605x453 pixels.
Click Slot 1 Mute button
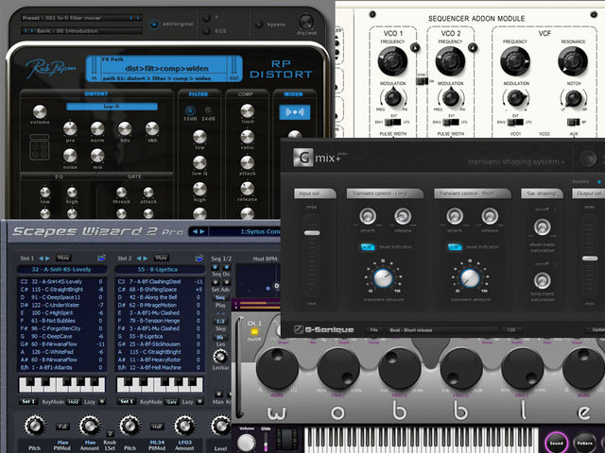63,258
